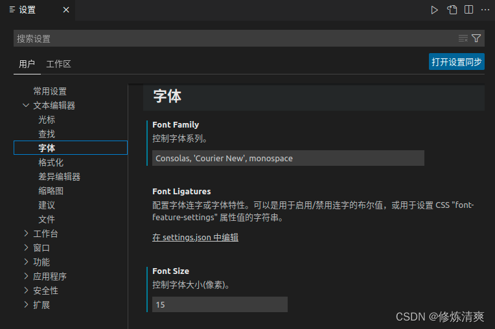Screen dimensions: 495x329
Task: Select 查找 under 文本编辑器
Action: coord(47,134)
